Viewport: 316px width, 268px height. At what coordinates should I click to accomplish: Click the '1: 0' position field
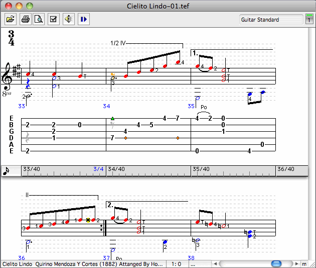[x=178, y=264]
